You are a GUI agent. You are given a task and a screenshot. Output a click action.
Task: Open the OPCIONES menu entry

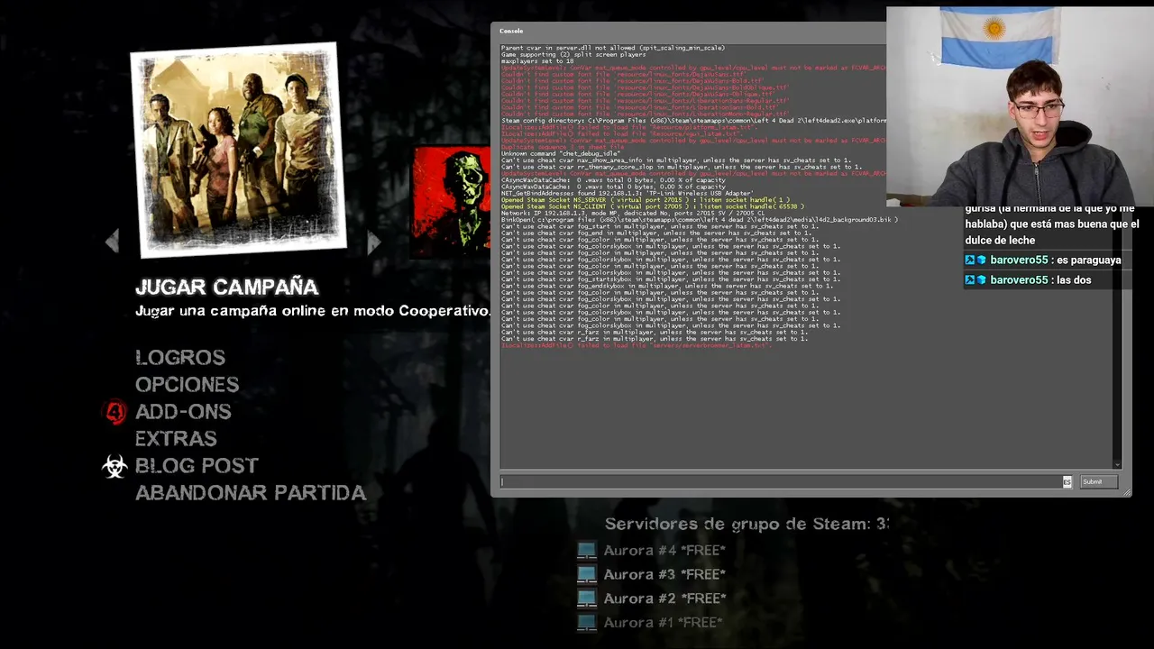(x=188, y=385)
